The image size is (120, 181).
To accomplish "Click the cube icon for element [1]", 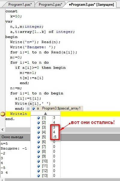I will pos(38,118).
